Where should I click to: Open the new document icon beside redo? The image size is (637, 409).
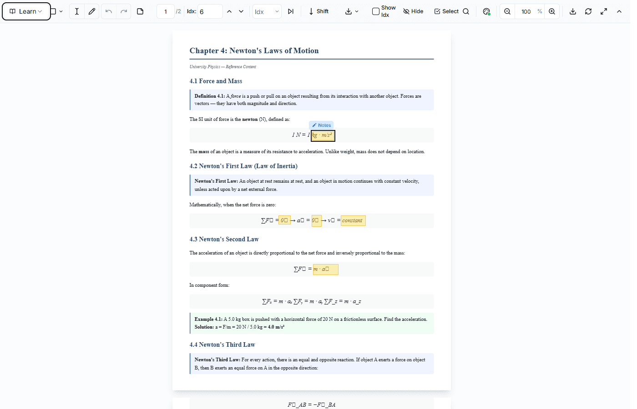tap(140, 11)
